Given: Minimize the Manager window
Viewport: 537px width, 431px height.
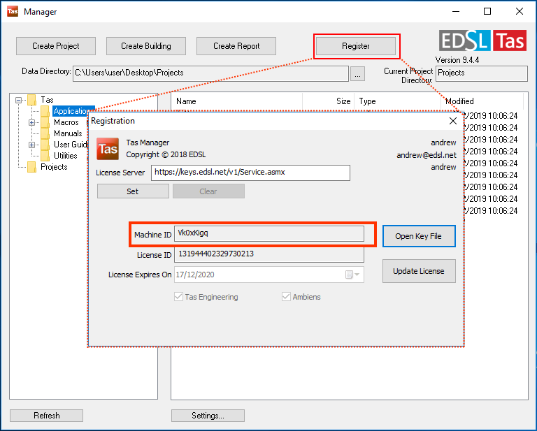Looking at the screenshot, I should tap(456, 11).
